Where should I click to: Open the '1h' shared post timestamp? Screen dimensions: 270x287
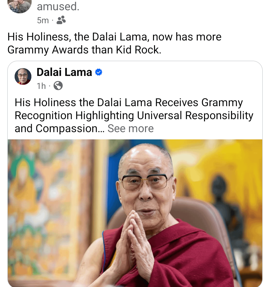pyautogui.click(x=41, y=86)
